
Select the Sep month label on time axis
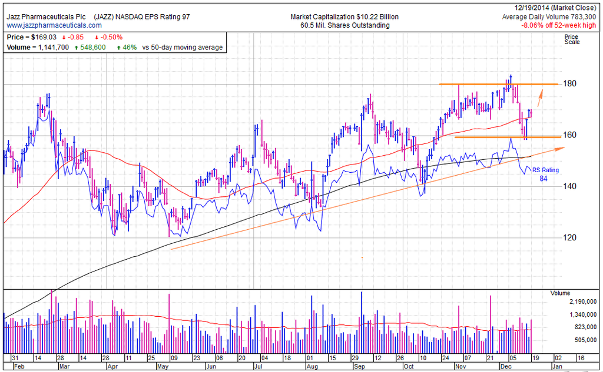click(x=357, y=366)
